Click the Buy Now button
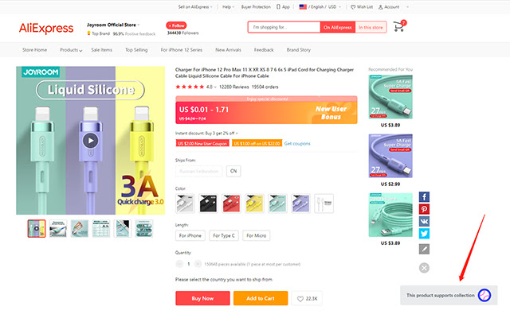The image size is (510, 318). pyautogui.click(x=202, y=298)
